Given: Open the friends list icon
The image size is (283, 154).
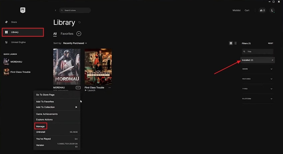Looking at the screenshot, I should coord(262,10).
